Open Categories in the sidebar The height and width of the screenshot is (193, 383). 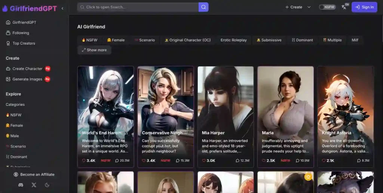[x=15, y=104]
